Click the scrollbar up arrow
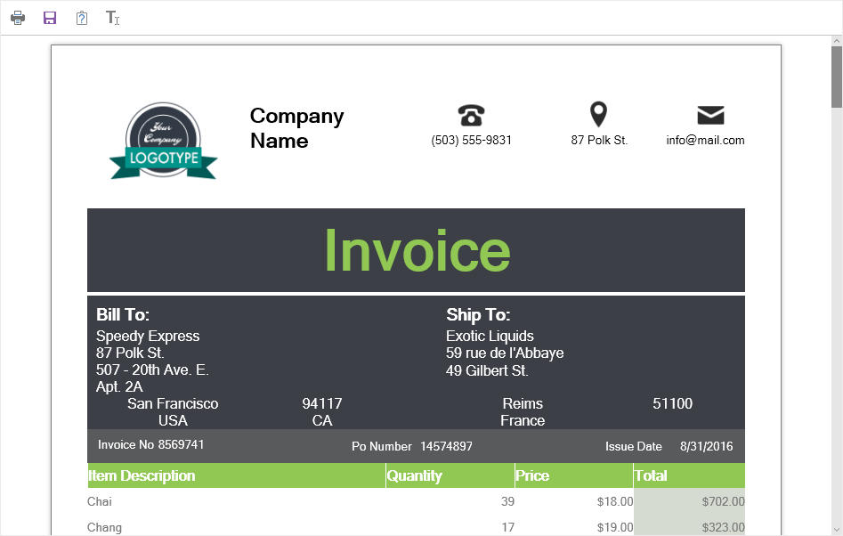Screen dimensions: 843x536 pyautogui.click(x=837, y=41)
